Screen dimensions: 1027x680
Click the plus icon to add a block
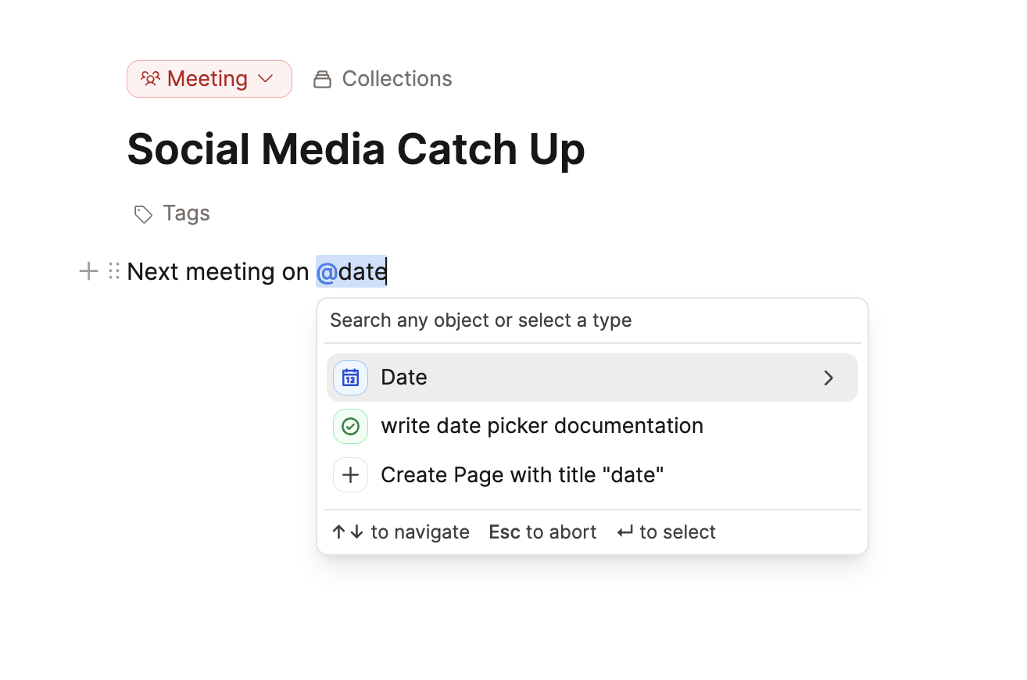click(x=89, y=271)
